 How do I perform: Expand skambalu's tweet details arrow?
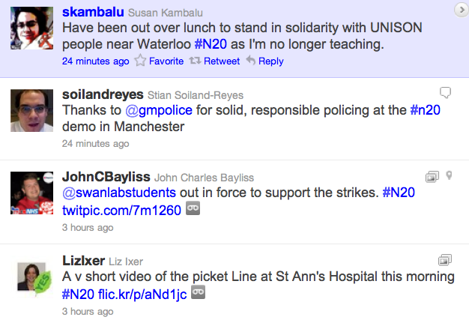(x=460, y=10)
